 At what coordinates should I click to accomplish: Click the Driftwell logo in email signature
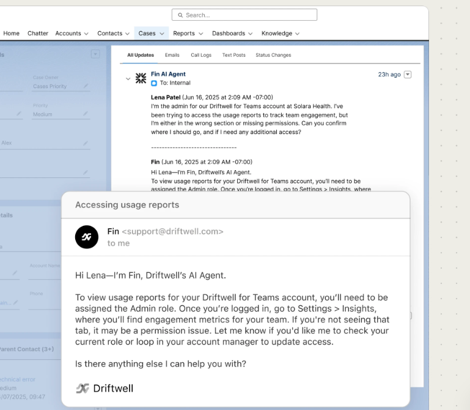tap(105, 389)
